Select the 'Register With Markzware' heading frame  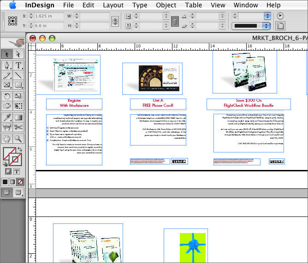click(74, 104)
